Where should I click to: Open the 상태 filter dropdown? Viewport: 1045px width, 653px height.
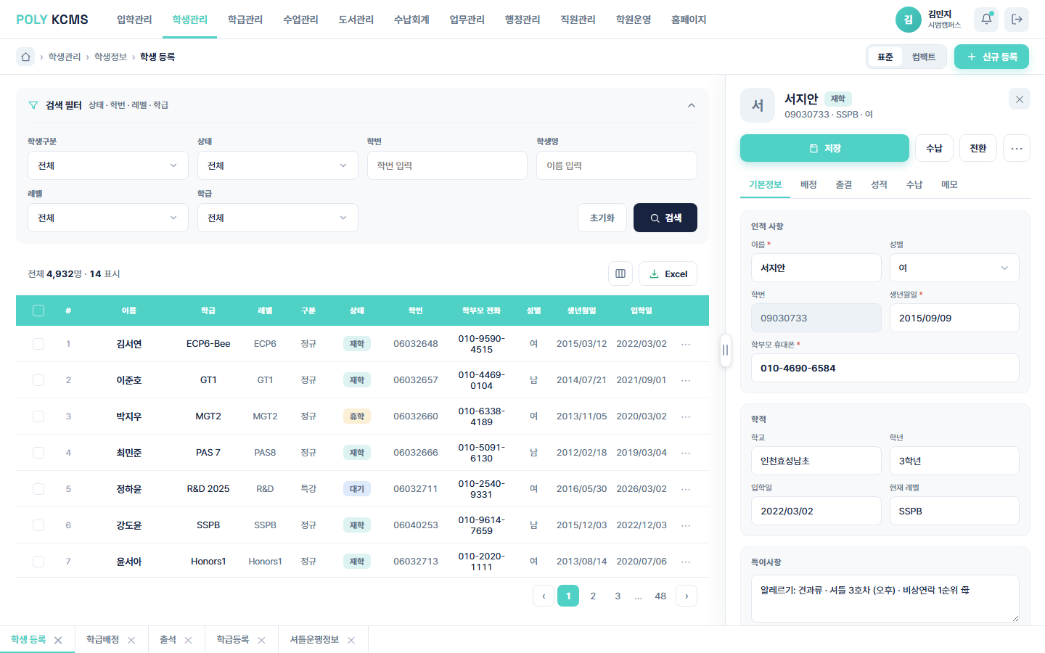click(278, 165)
